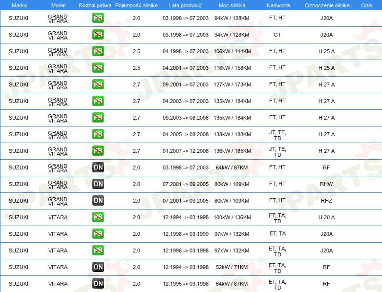The height and width of the screenshot is (292, 382).
Task: Click the Lata produkcji column header
Action: [186, 5]
